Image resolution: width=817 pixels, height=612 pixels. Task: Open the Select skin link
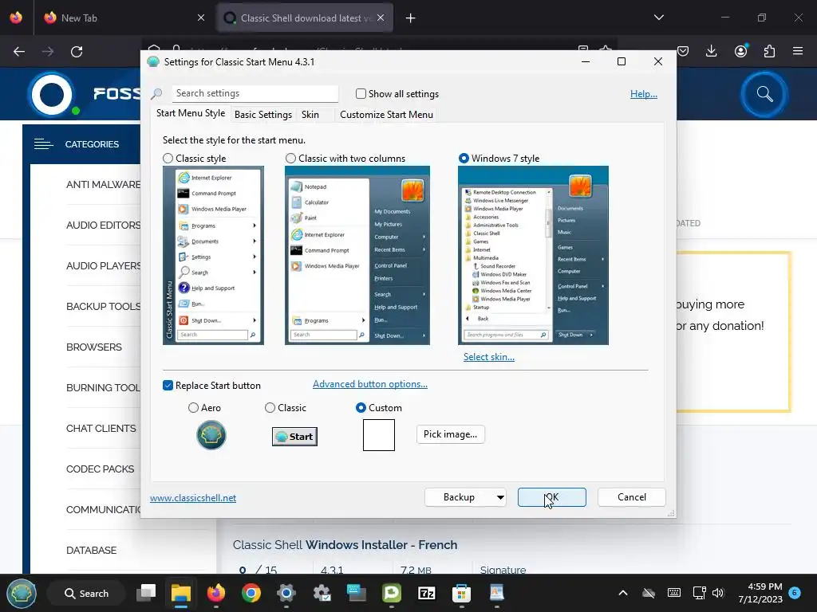[489, 357]
